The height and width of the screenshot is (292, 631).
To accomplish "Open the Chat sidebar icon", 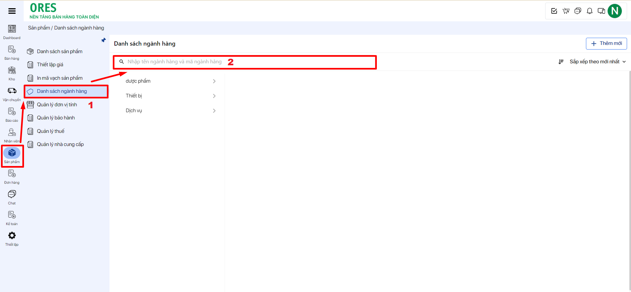I will 12,195.
